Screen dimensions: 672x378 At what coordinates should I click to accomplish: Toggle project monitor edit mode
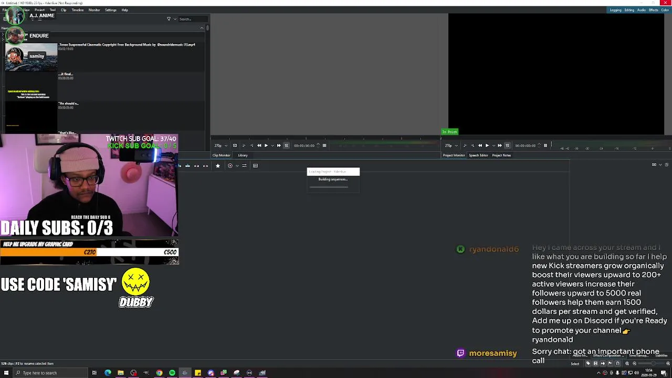coord(507,145)
